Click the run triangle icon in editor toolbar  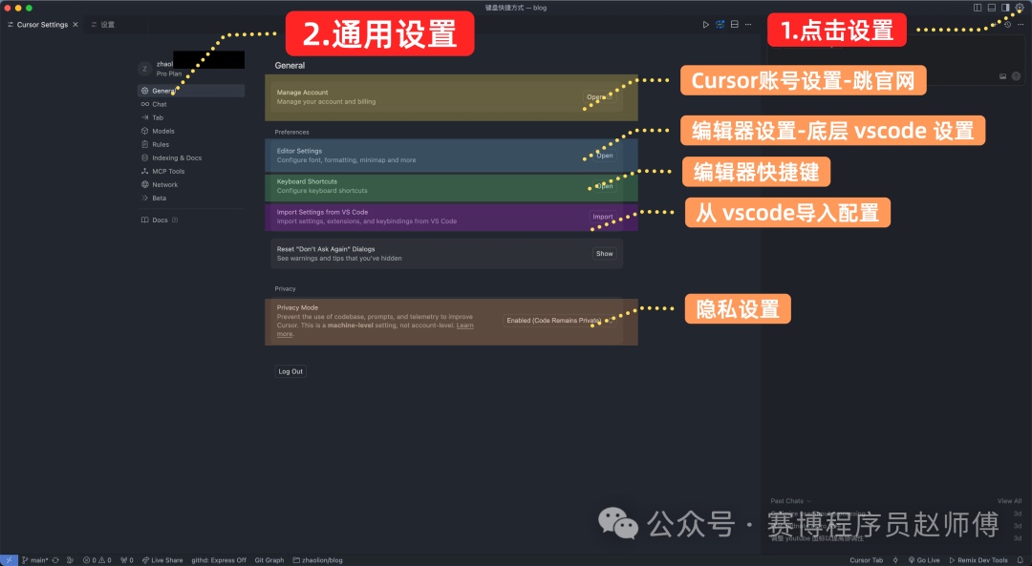(706, 24)
